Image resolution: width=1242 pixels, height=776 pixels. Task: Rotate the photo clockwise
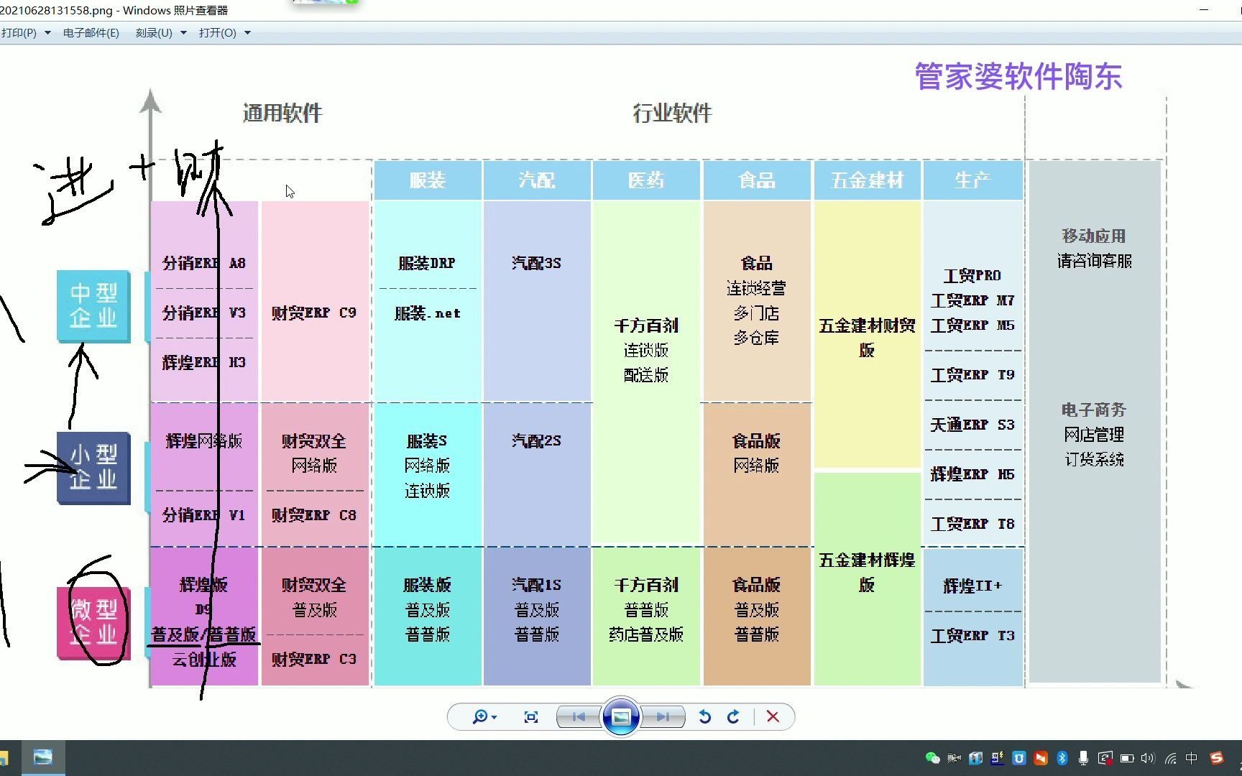pos(733,716)
